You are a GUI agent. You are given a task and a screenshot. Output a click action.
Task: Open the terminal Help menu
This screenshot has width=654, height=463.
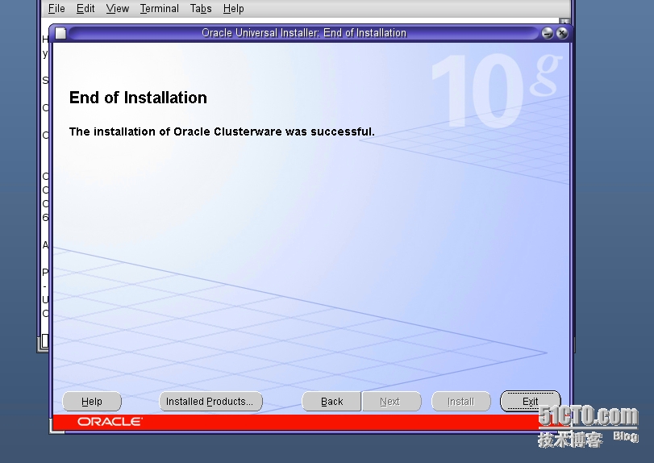coord(233,8)
